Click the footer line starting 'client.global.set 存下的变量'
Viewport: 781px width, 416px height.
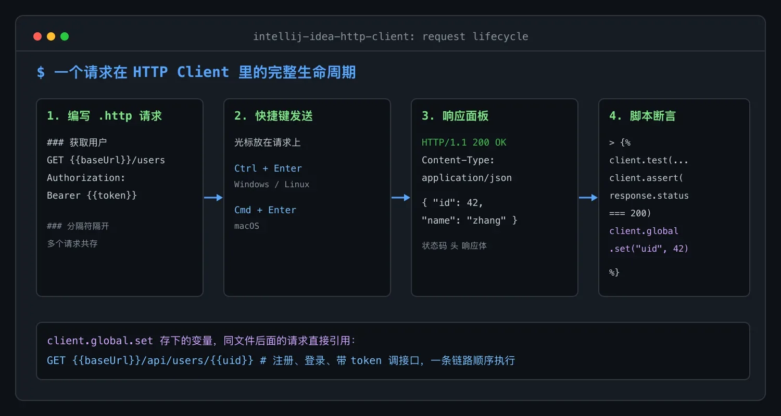(x=201, y=341)
